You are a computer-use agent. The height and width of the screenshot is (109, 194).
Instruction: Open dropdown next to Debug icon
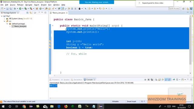(x=17, y=8)
